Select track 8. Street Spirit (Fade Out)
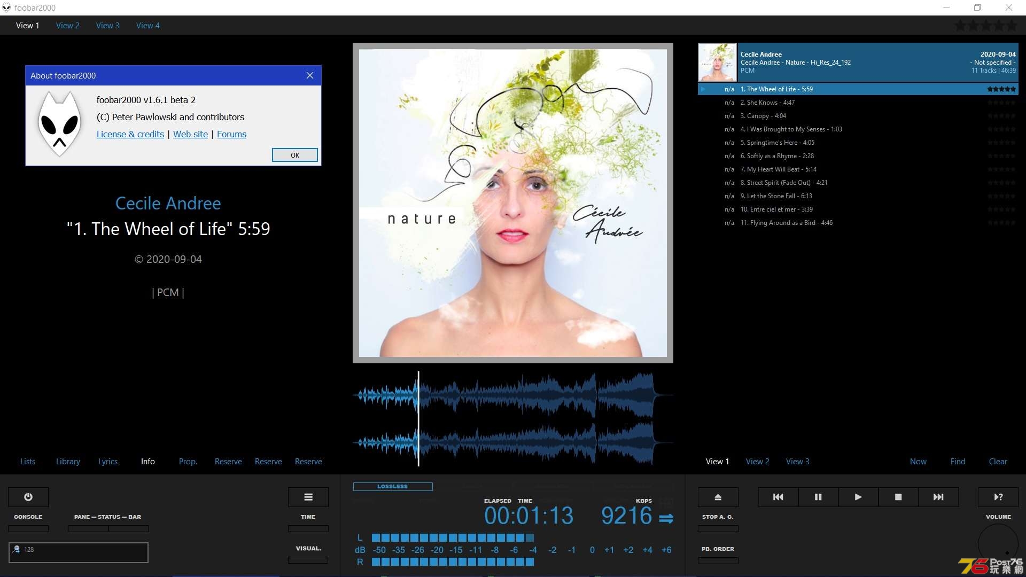This screenshot has width=1026, height=577. coord(858,183)
